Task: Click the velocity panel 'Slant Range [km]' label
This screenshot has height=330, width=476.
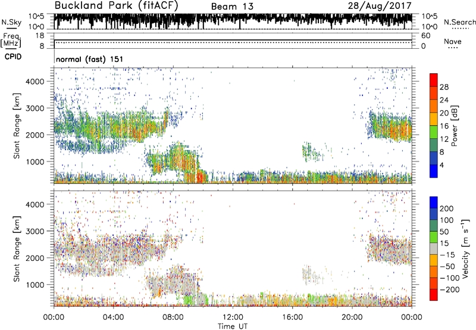Action: [x=17, y=248]
